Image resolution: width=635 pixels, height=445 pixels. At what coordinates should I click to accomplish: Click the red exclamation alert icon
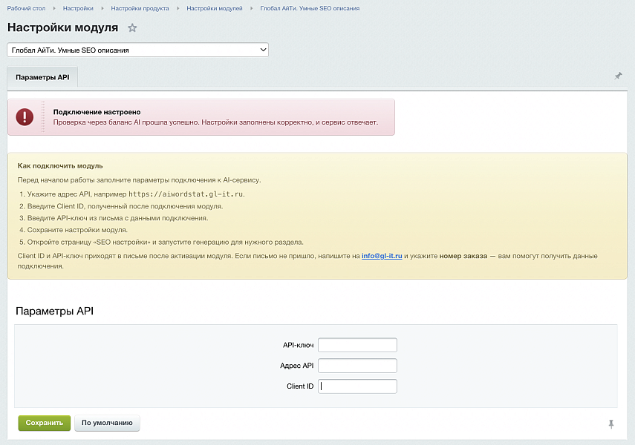pos(25,117)
